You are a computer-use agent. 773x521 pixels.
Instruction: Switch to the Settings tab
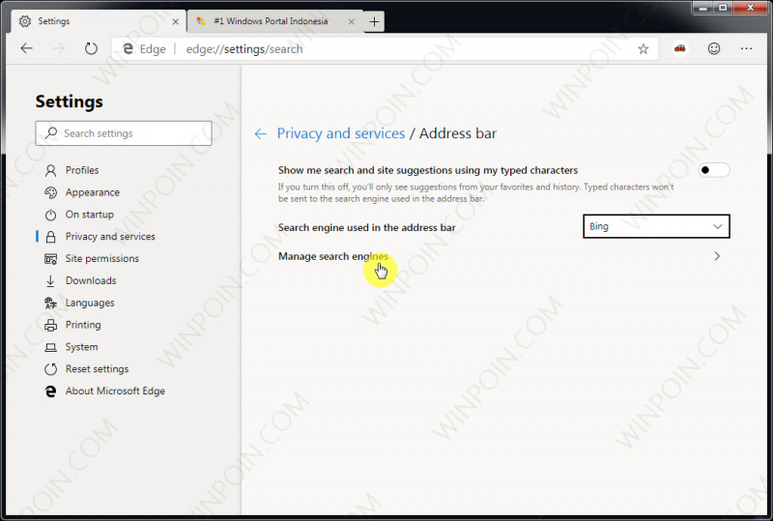click(x=98, y=21)
